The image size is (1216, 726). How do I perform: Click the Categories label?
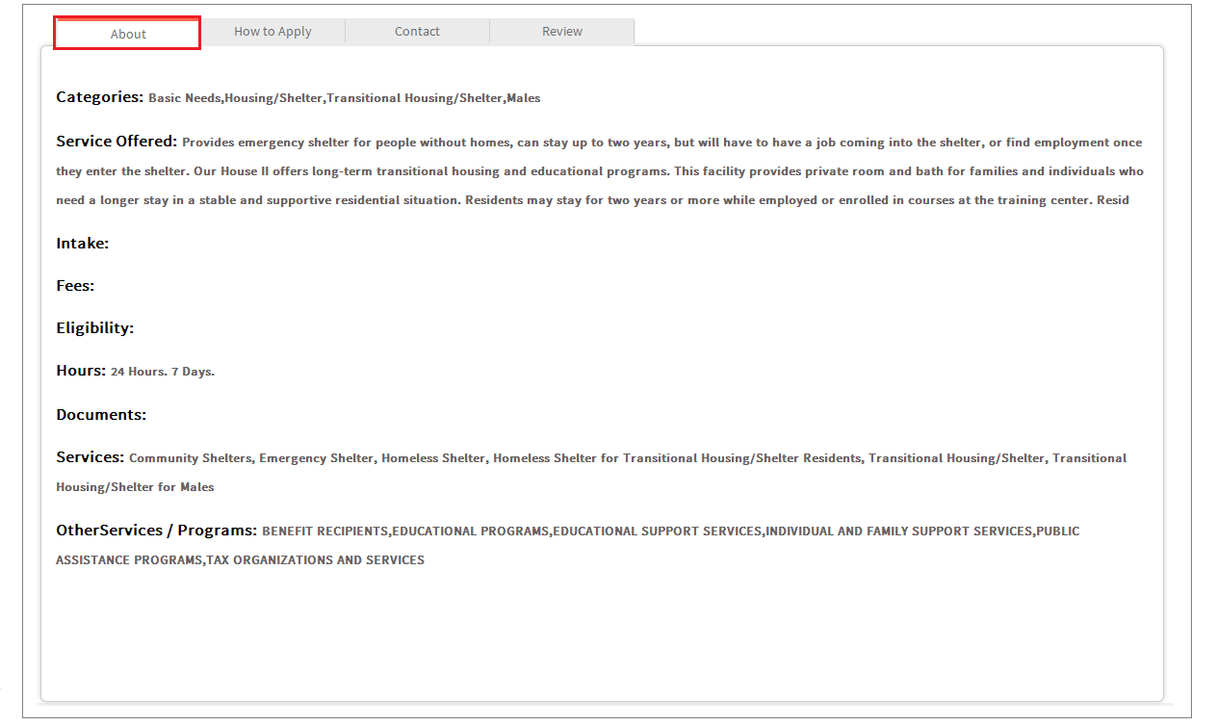coord(100,97)
